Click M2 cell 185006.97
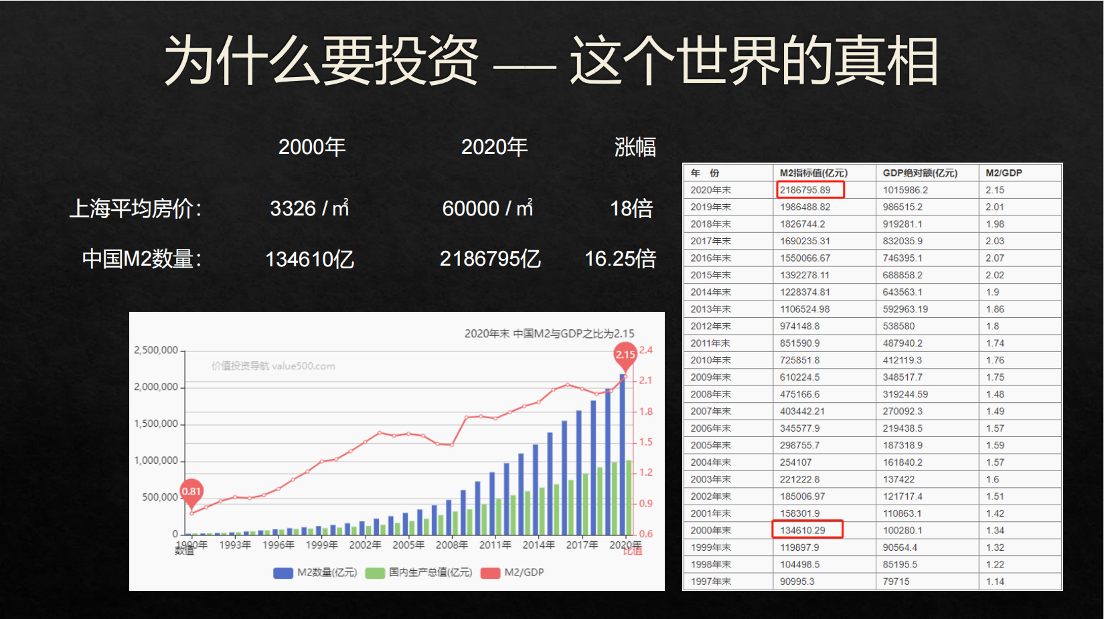 click(x=802, y=497)
